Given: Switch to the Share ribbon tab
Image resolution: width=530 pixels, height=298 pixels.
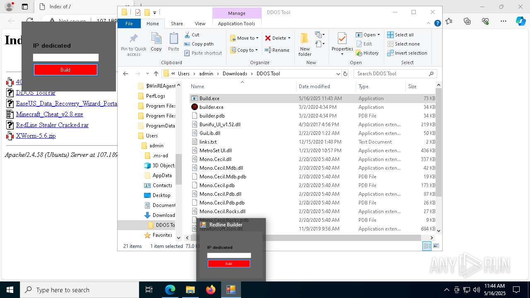Looking at the screenshot, I should click(177, 24).
